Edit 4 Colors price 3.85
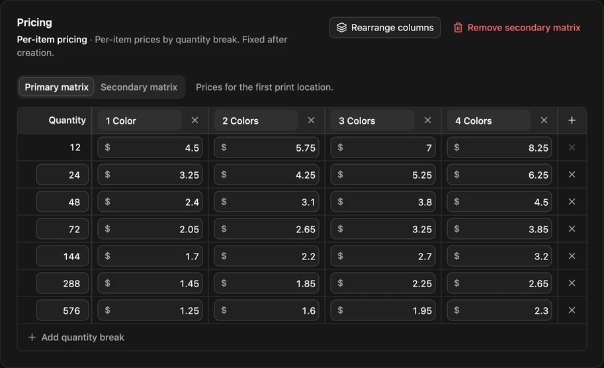The width and height of the screenshot is (604, 368). pyautogui.click(x=499, y=229)
